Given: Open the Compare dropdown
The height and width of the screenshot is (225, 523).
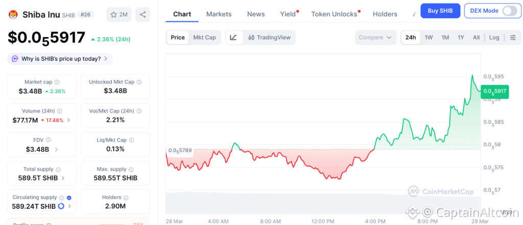Looking at the screenshot, I should point(375,38).
